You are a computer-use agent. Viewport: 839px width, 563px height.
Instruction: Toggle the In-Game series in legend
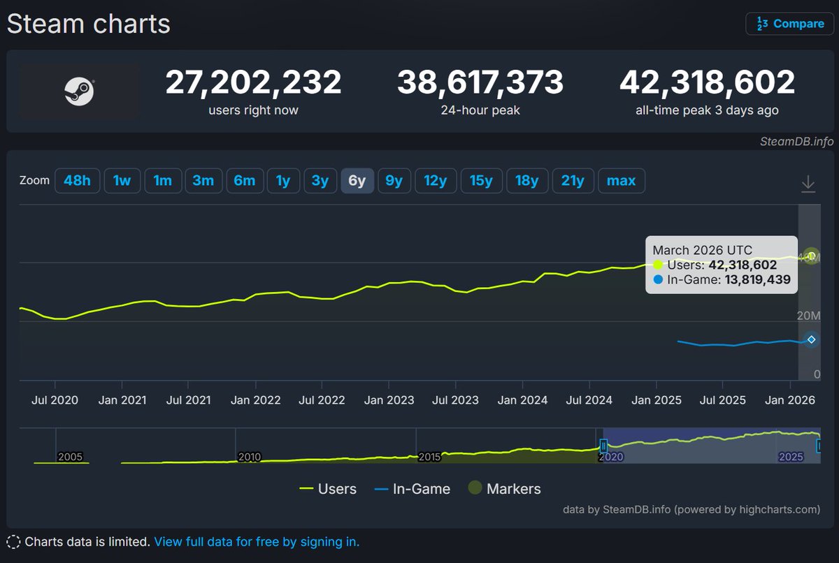point(413,489)
